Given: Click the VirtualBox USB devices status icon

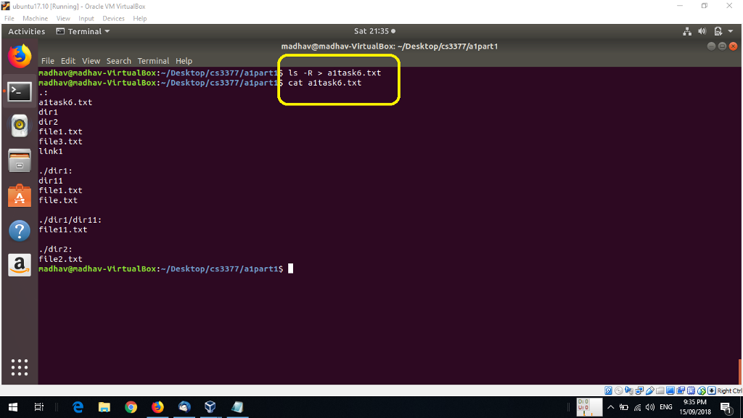Looking at the screenshot, I should (650, 390).
